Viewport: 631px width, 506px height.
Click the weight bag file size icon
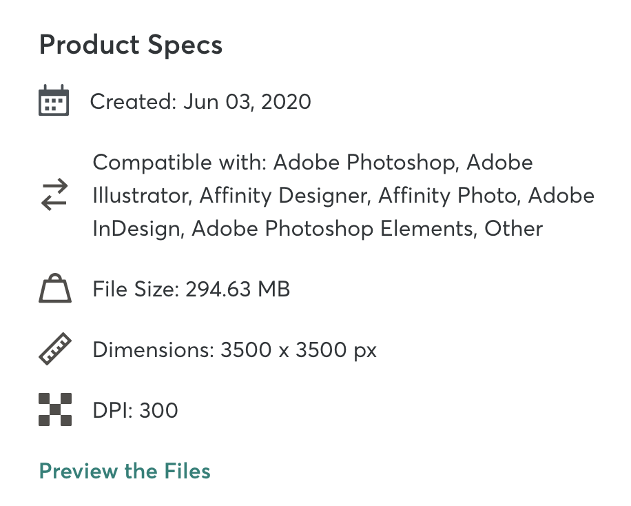(x=55, y=288)
